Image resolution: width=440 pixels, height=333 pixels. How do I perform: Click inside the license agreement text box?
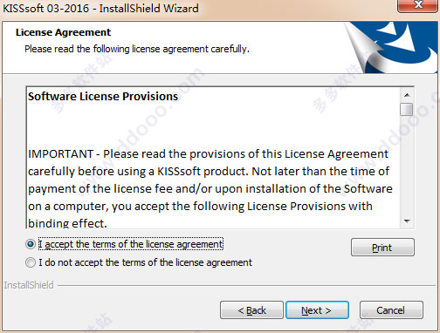(213, 158)
